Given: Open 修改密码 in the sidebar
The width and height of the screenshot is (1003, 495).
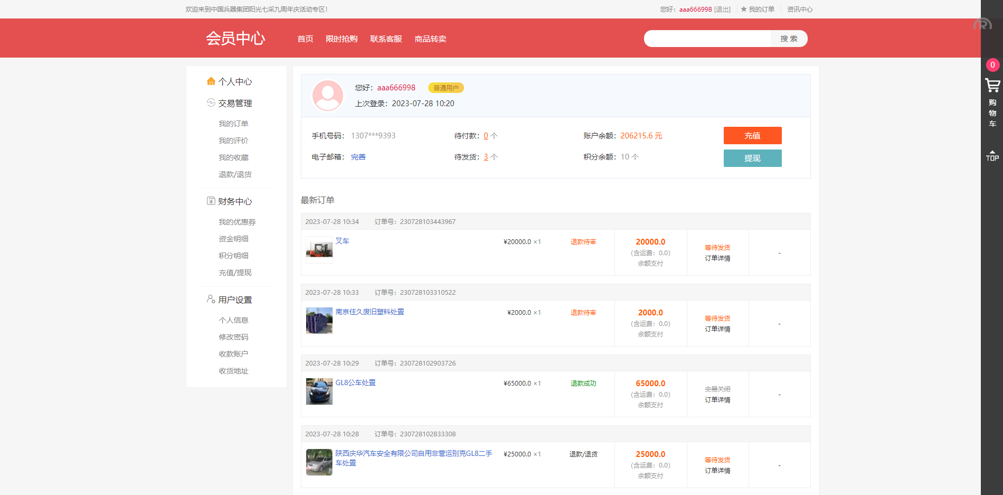Looking at the screenshot, I should [x=233, y=337].
